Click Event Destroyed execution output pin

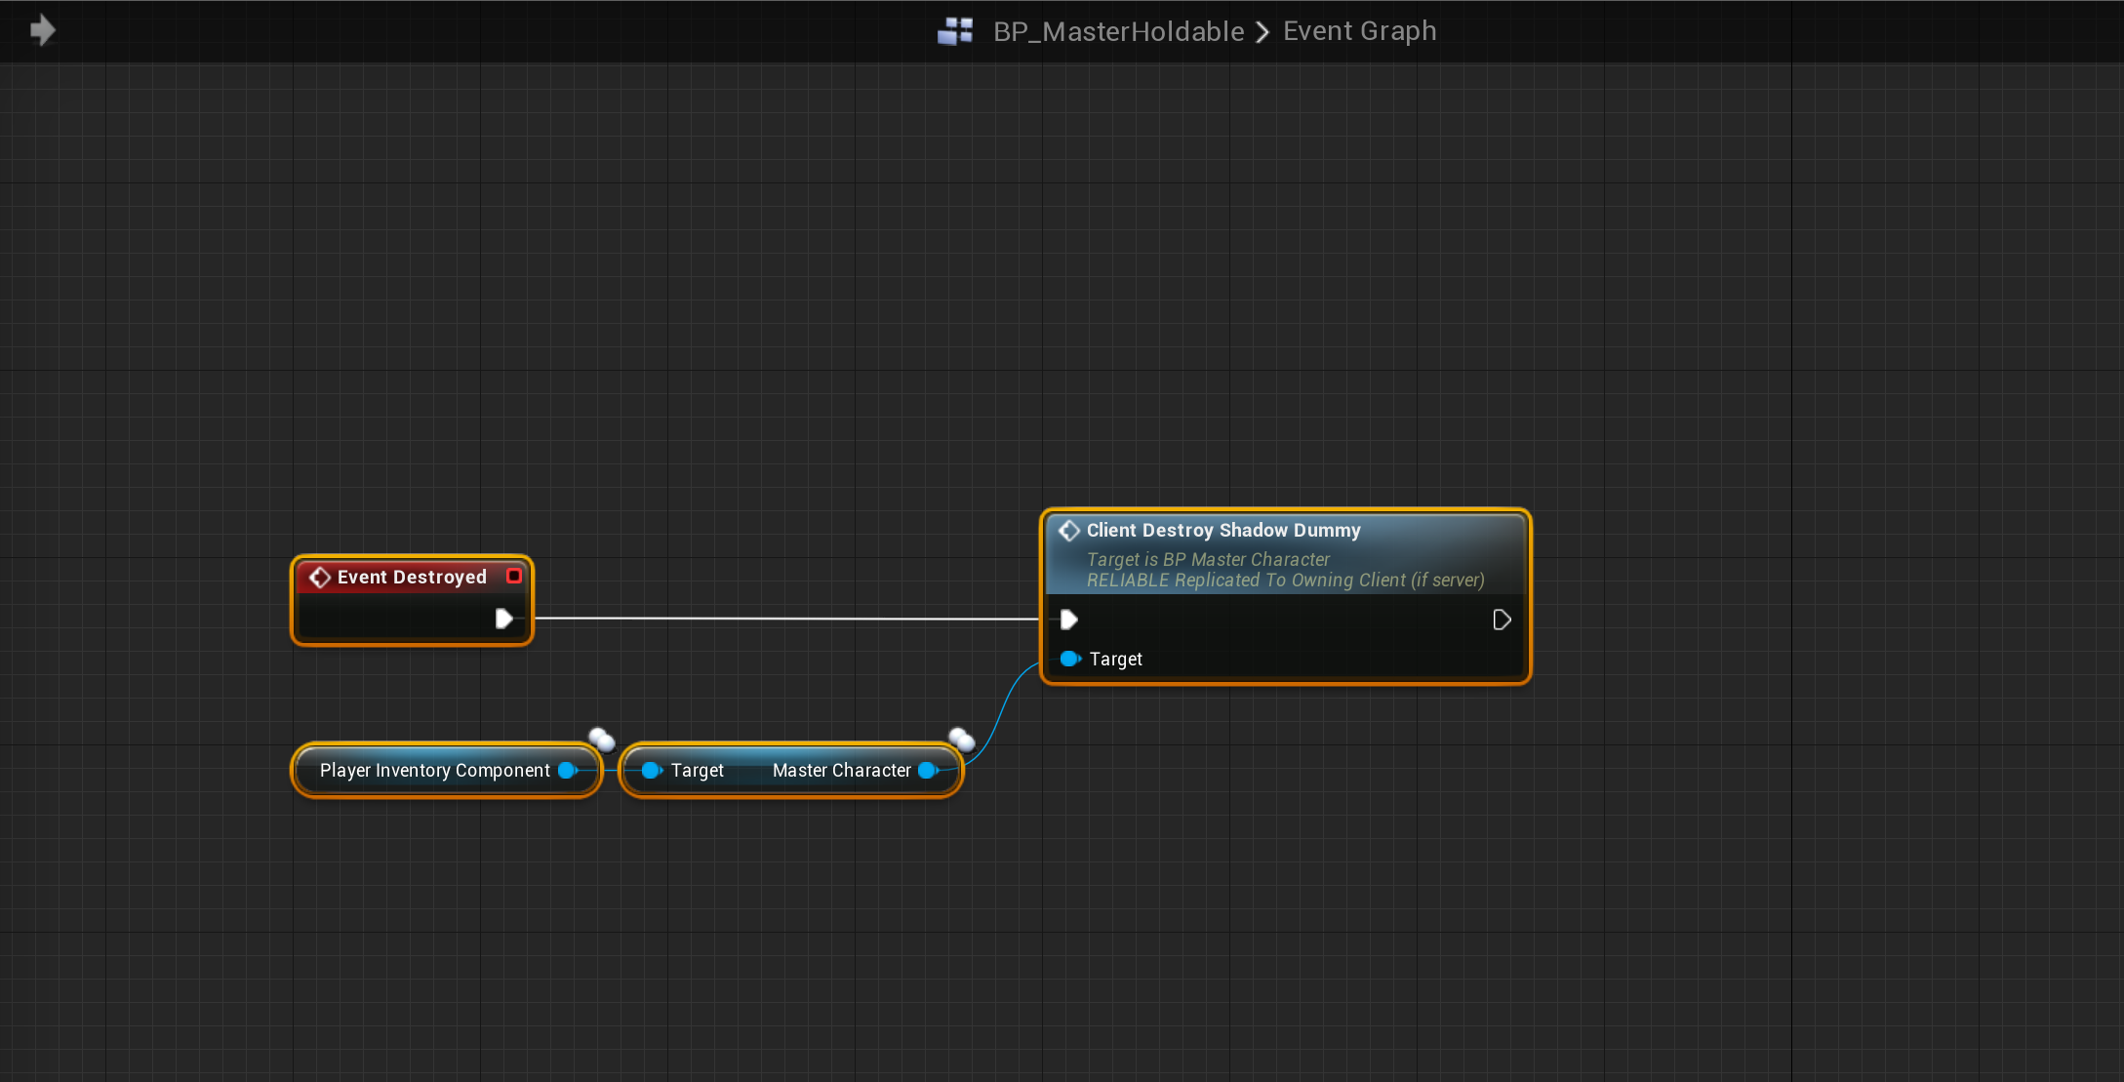coord(503,619)
